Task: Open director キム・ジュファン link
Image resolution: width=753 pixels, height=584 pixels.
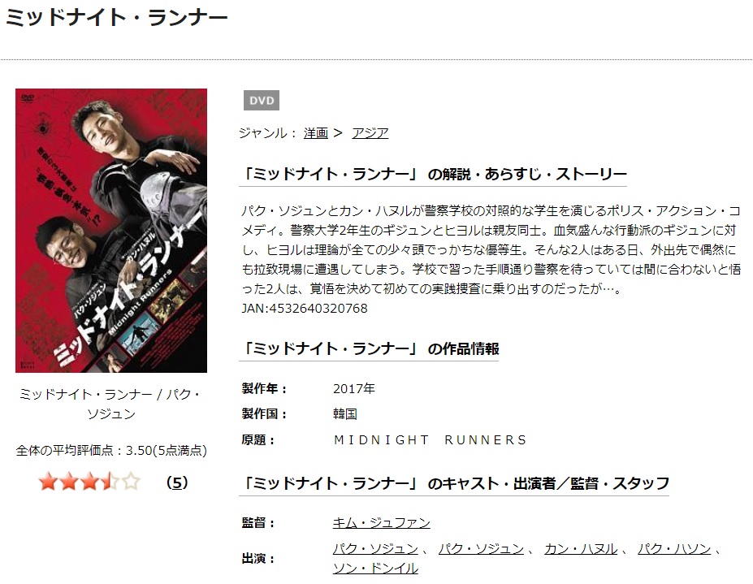Action: [381, 522]
